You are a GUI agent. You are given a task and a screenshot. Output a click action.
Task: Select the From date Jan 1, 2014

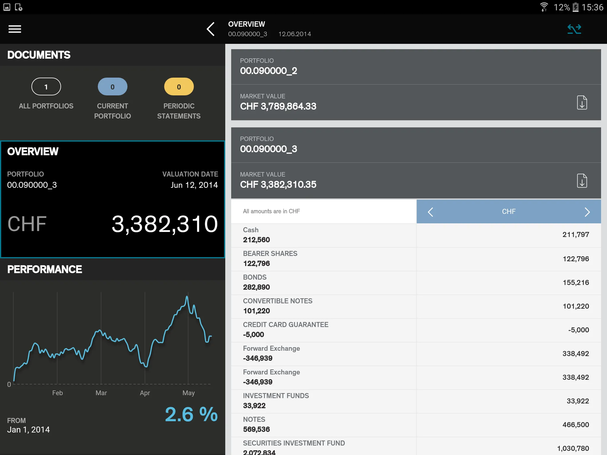[x=28, y=430]
